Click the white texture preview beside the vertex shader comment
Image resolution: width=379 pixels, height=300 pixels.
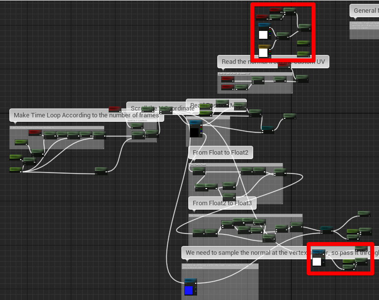point(317,262)
